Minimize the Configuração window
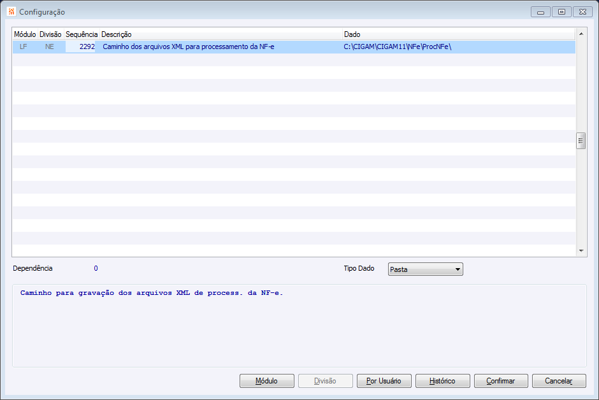599x400 pixels. point(540,12)
